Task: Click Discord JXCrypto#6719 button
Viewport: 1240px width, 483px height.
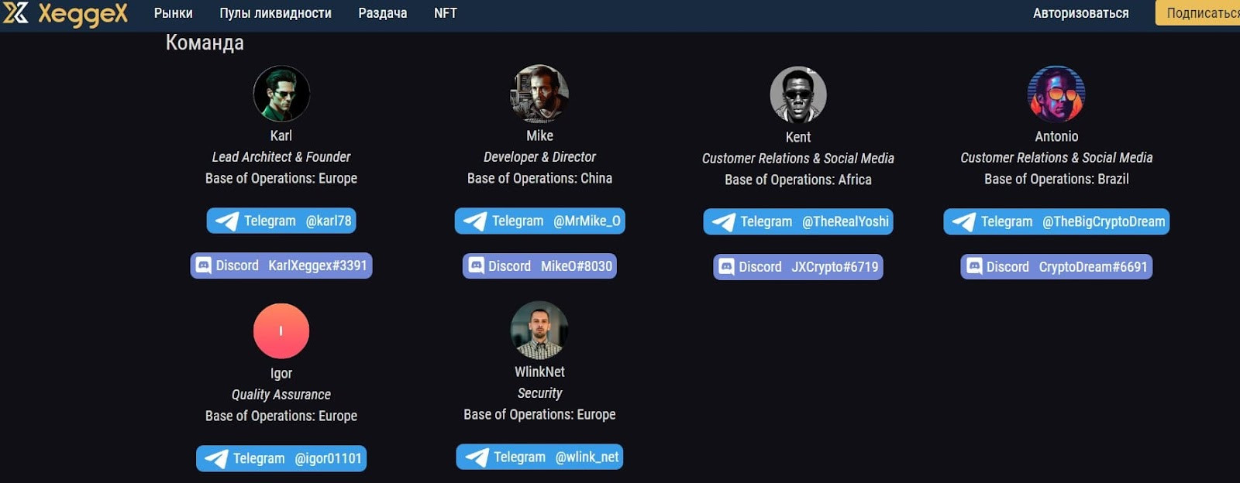Action: coord(798,267)
